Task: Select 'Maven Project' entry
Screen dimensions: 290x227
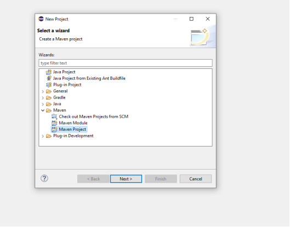Action: (x=72, y=130)
